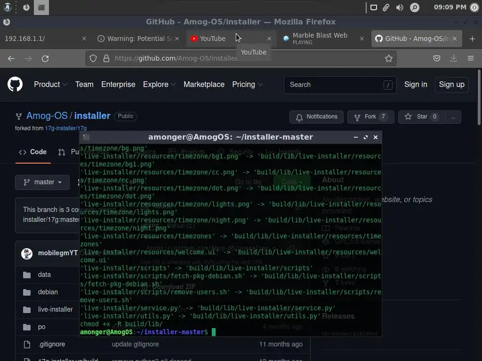Screen dimensions: 482x361
Task: Open the Amog-OS owner link
Action: 47,116
